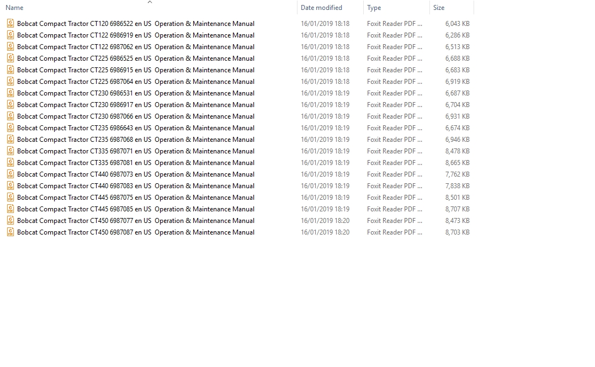Select the 6,286 KB size cell
The height and width of the screenshot is (367, 595).
457,35
